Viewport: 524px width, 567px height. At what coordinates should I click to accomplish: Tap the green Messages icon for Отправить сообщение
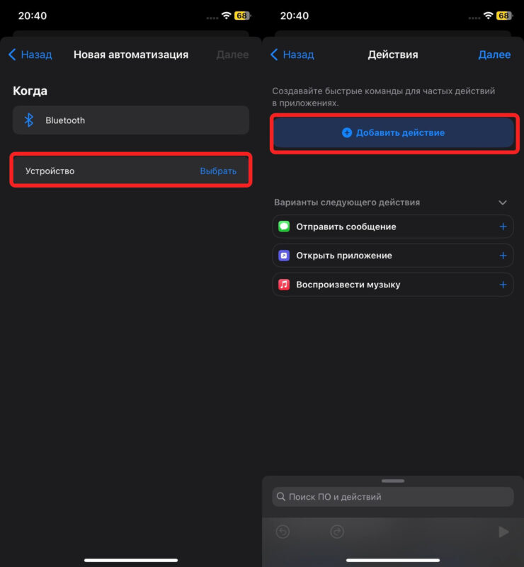[284, 227]
